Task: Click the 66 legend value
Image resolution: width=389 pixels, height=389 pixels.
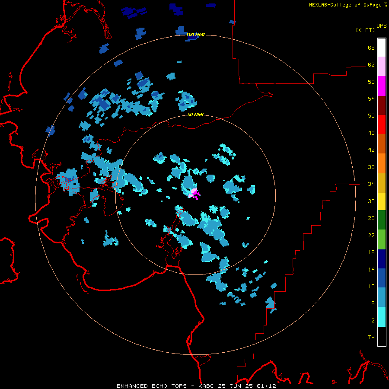Action: [371, 48]
